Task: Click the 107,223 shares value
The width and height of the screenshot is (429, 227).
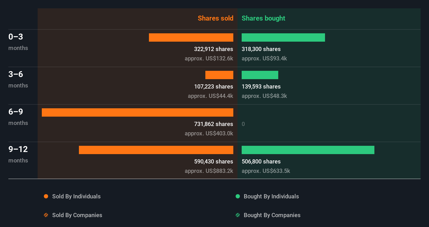Action: pos(213,86)
